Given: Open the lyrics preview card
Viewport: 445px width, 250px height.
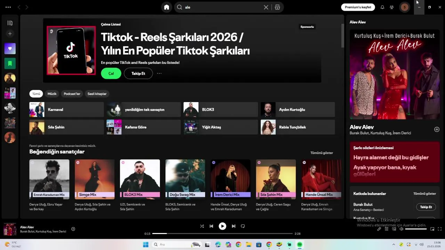Looking at the screenshot, I should coord(395,162).
